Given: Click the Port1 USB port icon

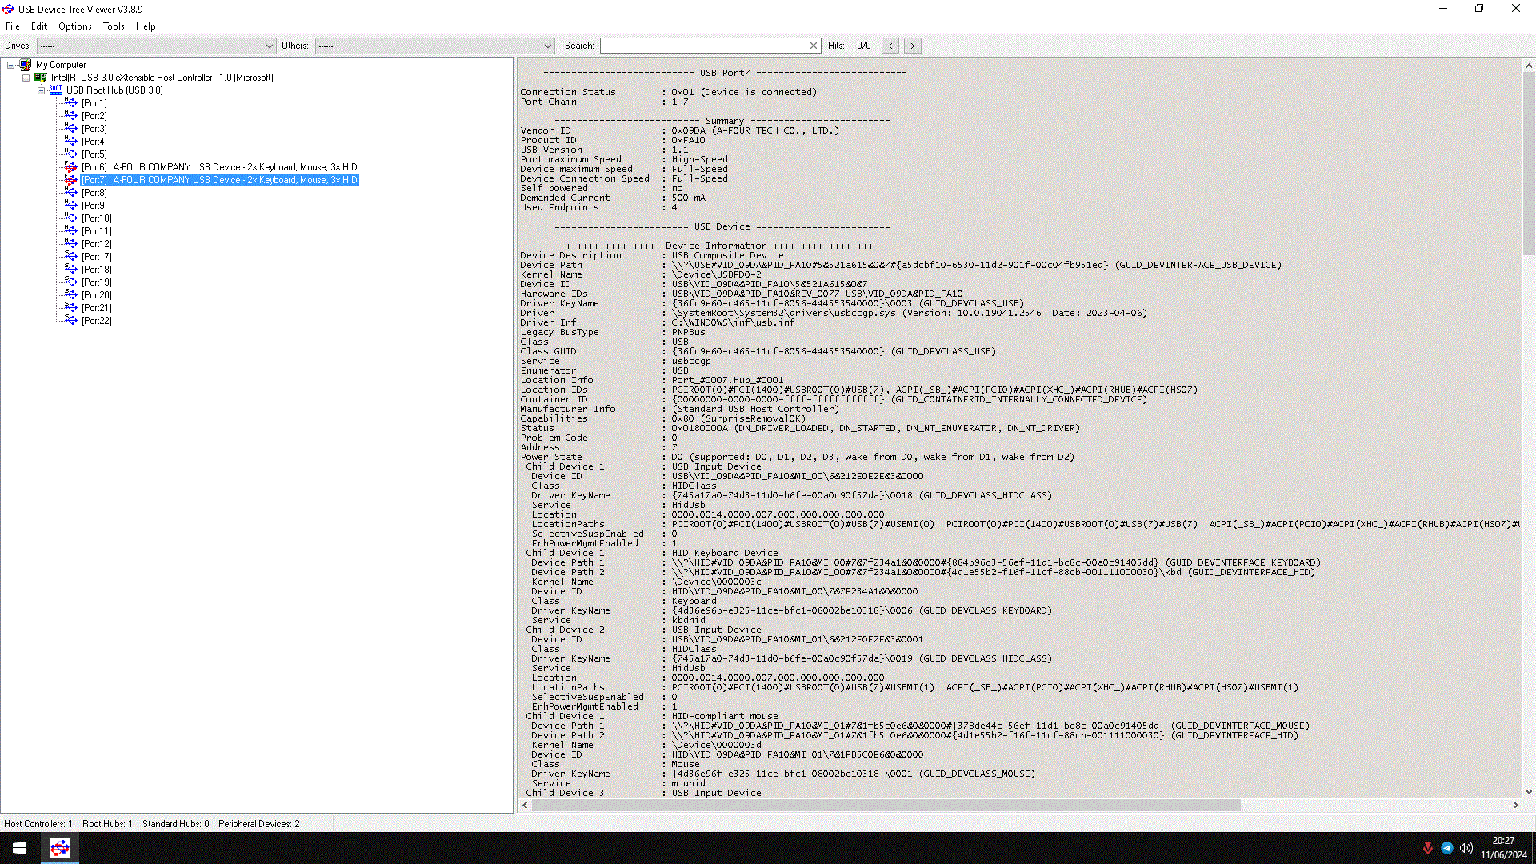Looking at the screenshot, I should 71,103.
